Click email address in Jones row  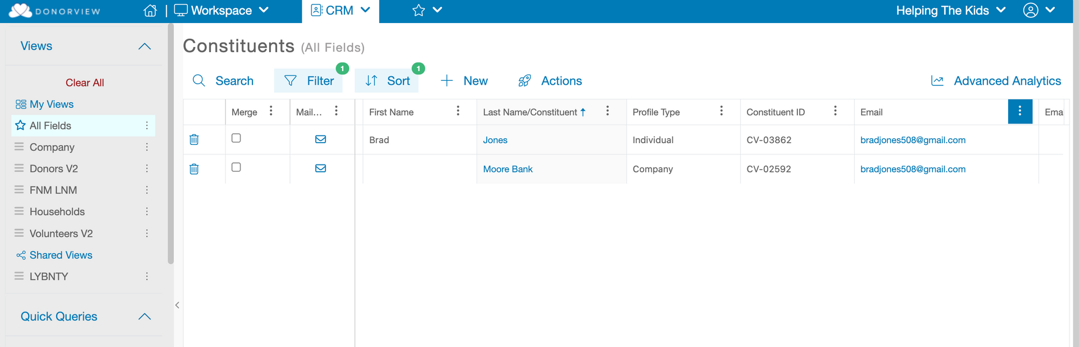913,140
